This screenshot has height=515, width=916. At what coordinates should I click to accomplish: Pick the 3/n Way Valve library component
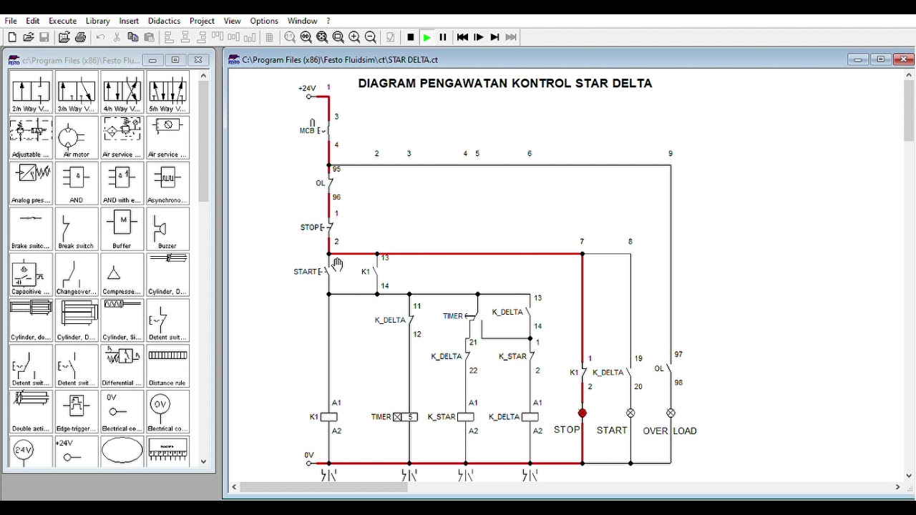point(77,92)
